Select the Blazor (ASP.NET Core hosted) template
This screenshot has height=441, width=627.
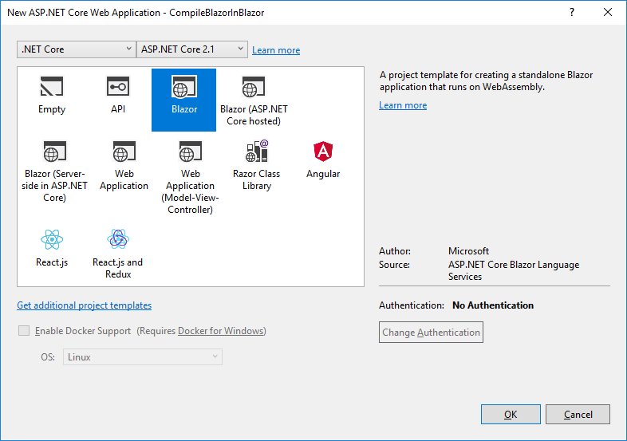click(x=254, y=88)
